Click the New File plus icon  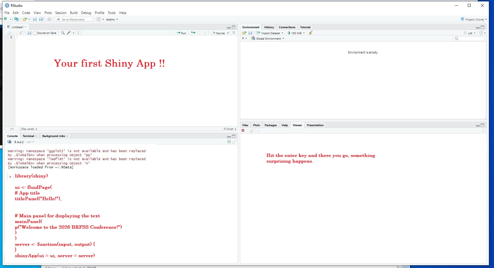[5, 19]
